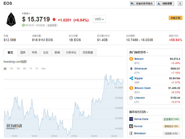Click the Bitcoin Cash price $1,406.30
The image size is (185, 139).
(x=174, y=88)
